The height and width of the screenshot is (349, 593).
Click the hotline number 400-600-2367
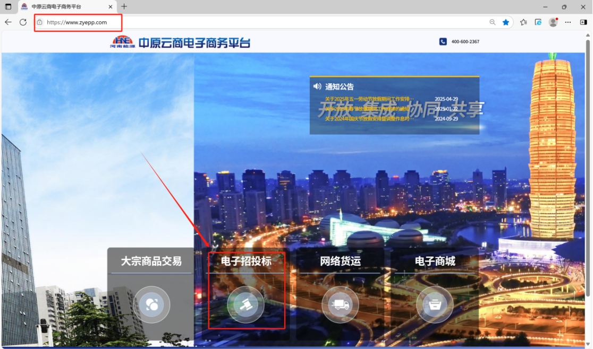tap(465, 41)
